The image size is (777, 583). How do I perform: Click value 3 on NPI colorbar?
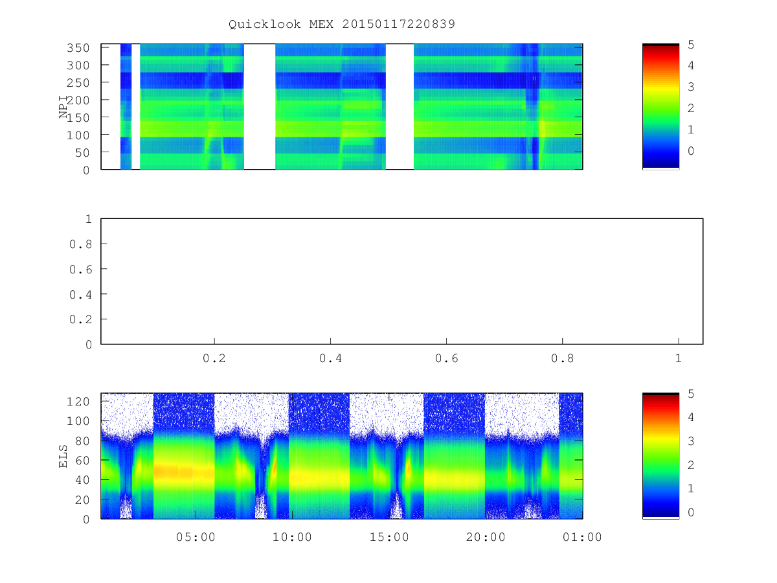(x=691, y=87)
